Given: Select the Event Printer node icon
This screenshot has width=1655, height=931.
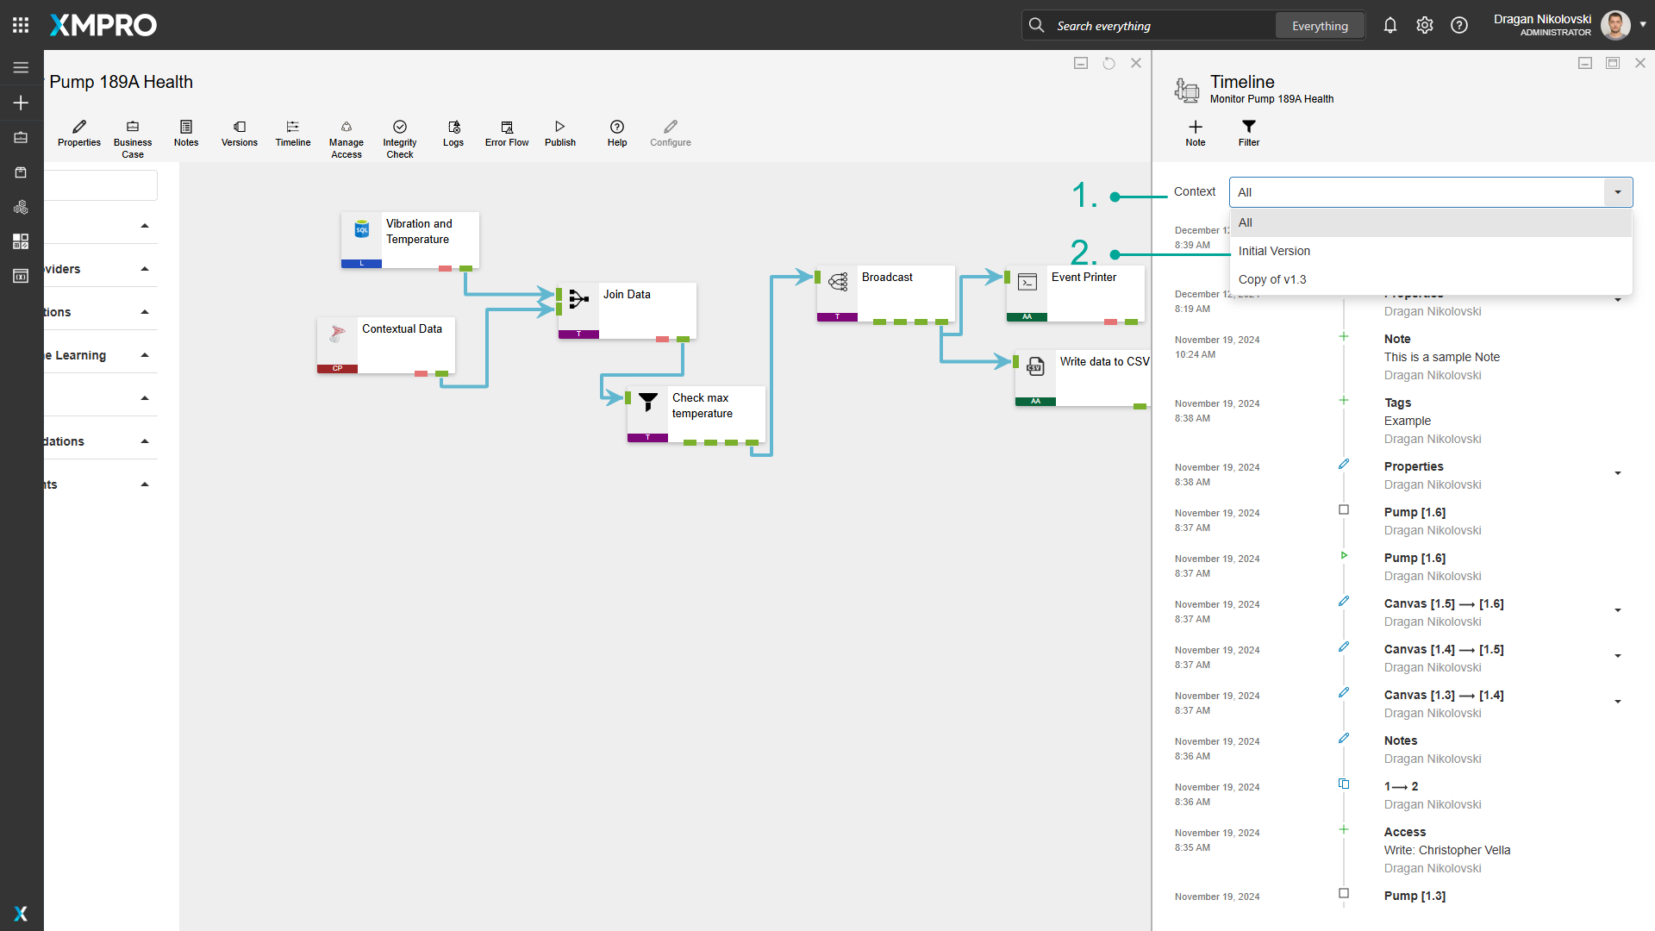Looking at the screenshot, I should pyautogui.click(x=1027, y=282).
